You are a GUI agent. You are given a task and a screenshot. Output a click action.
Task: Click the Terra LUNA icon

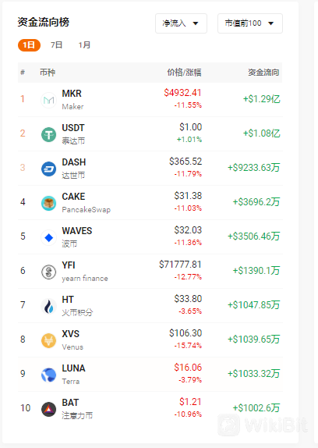49,375
